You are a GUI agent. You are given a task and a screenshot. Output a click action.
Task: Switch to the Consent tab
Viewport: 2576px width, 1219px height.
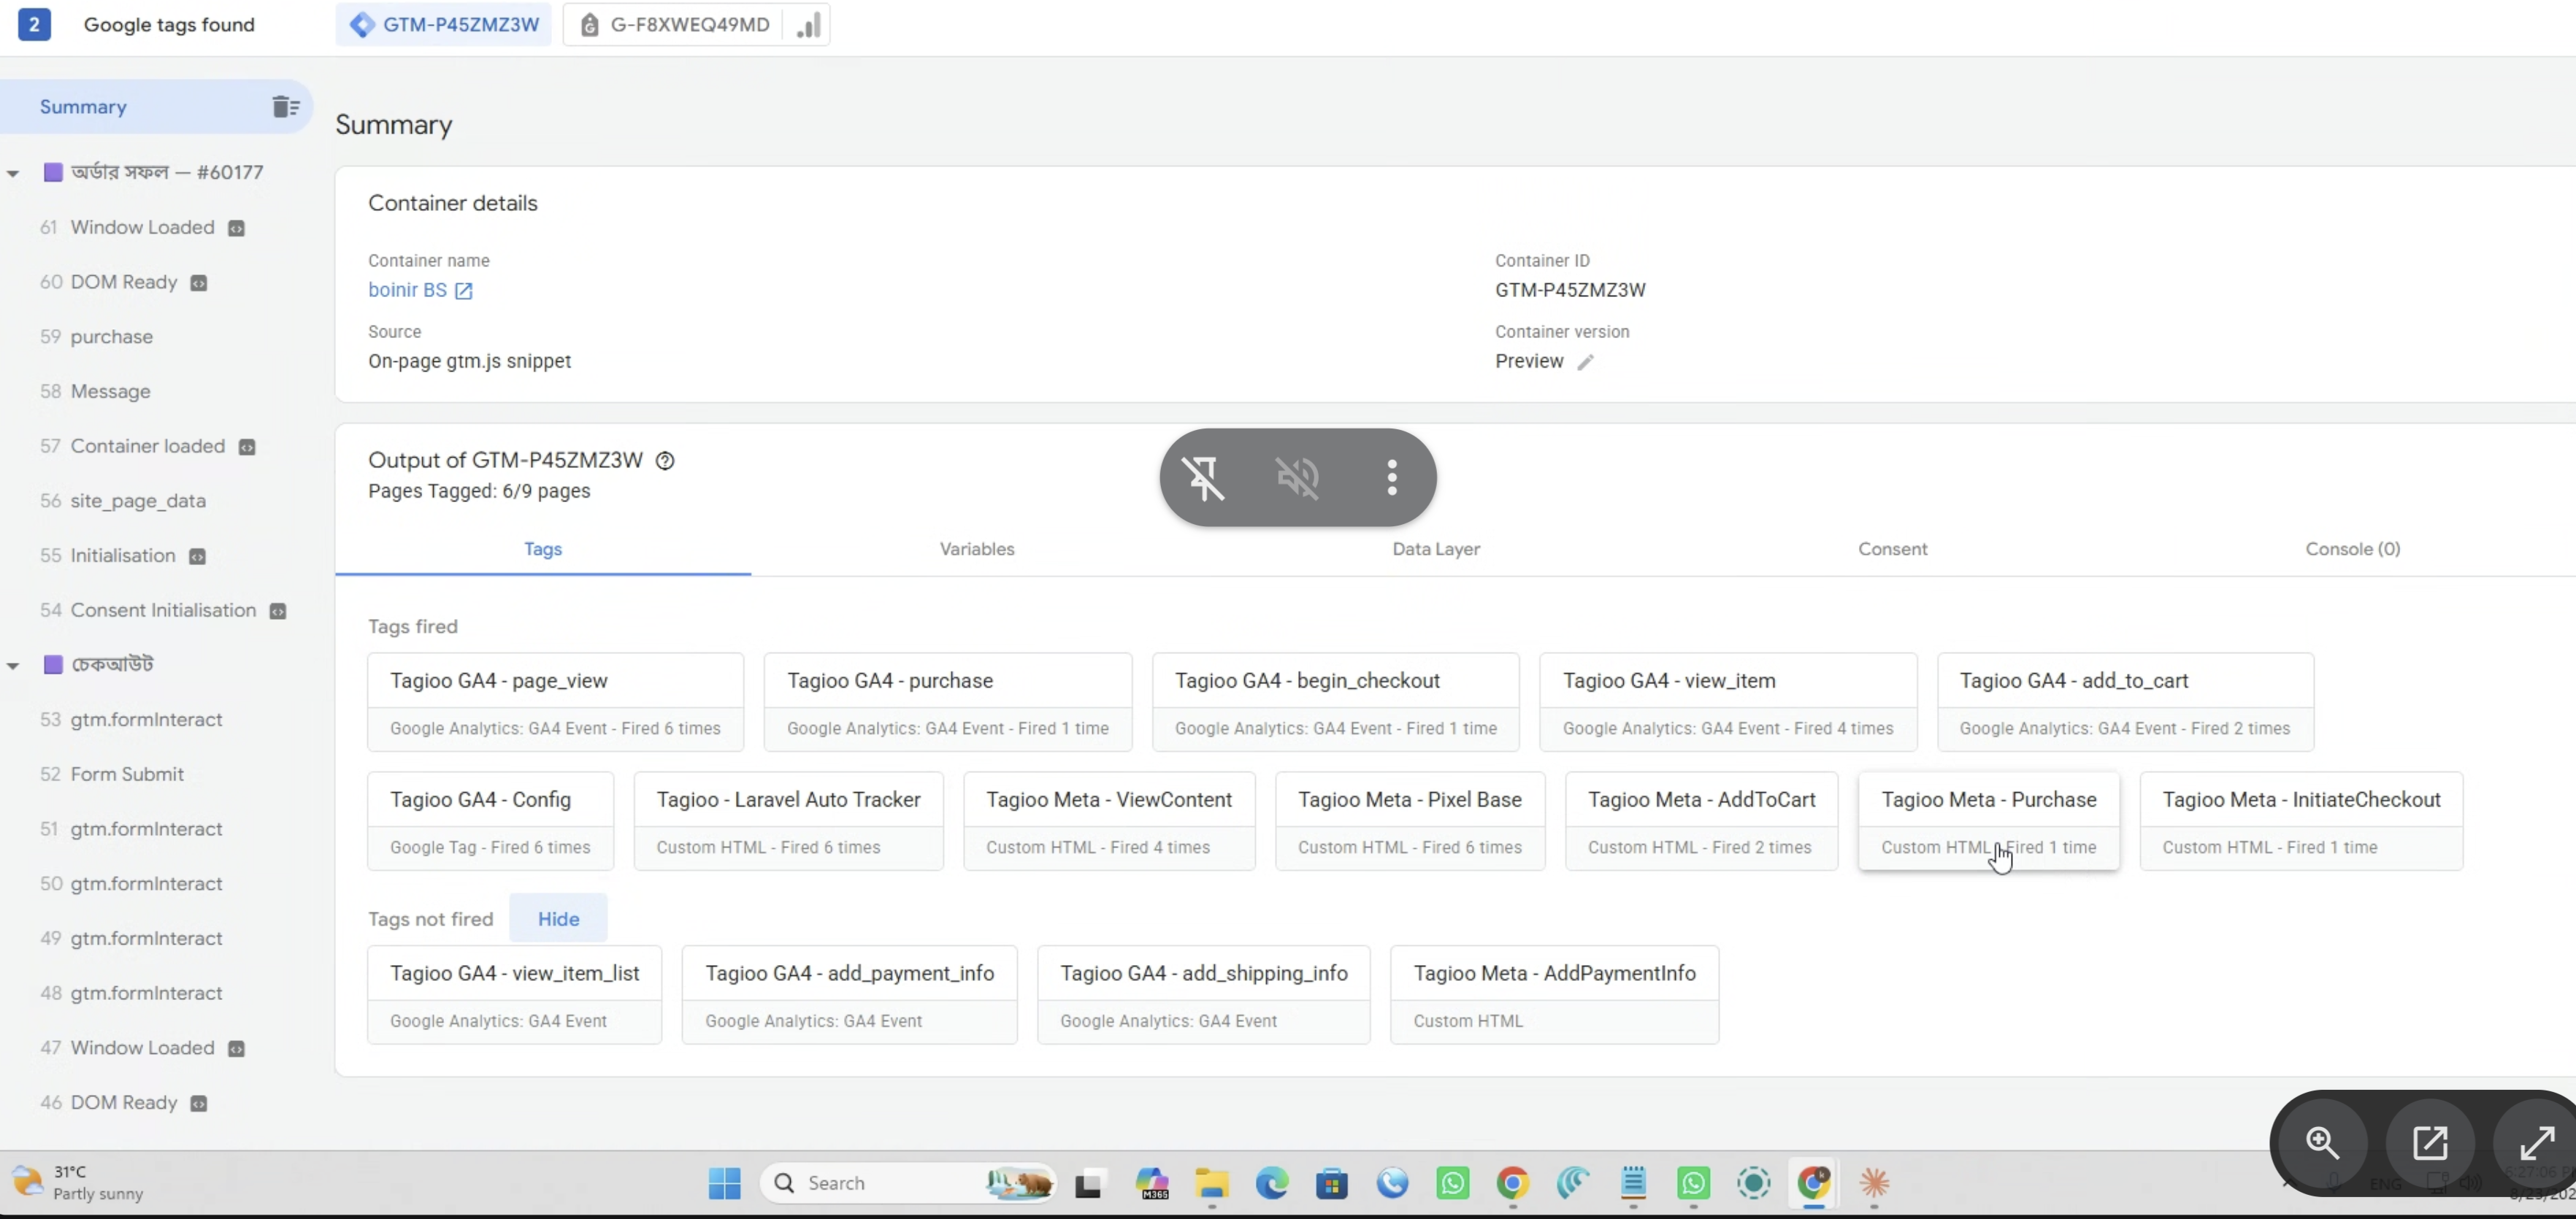1892,549
